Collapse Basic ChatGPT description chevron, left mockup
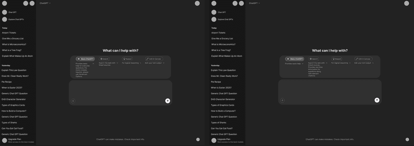The height and width of the screenshot is (146, 414). [93, 63]
